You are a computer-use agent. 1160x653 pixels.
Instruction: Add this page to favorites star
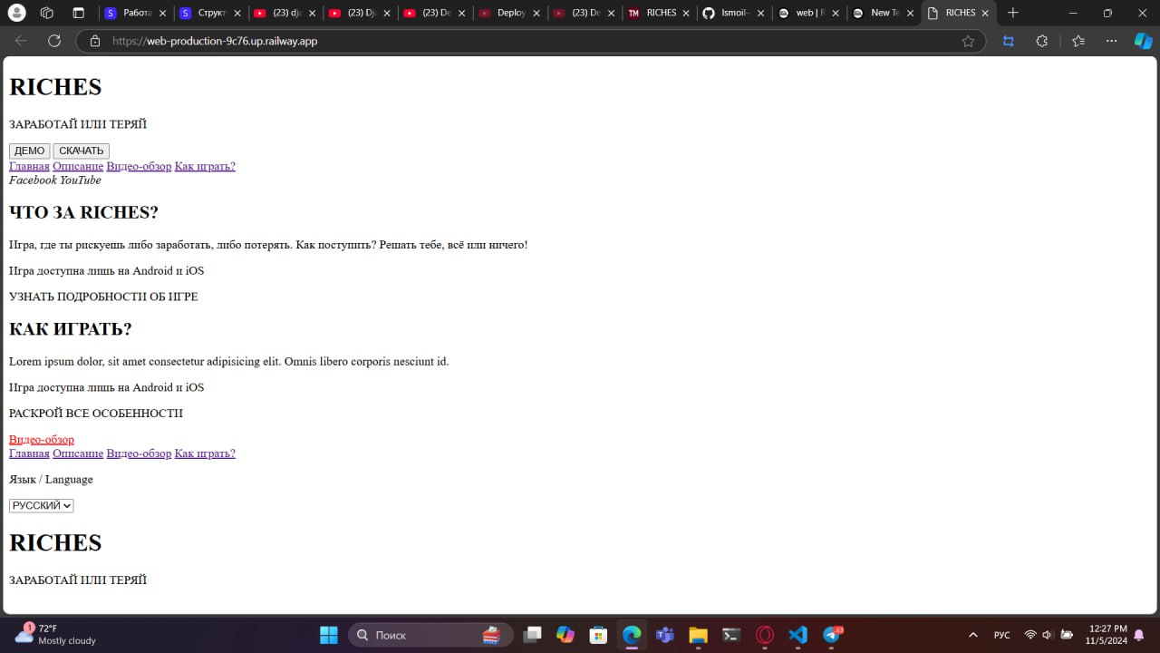point(968,41)
